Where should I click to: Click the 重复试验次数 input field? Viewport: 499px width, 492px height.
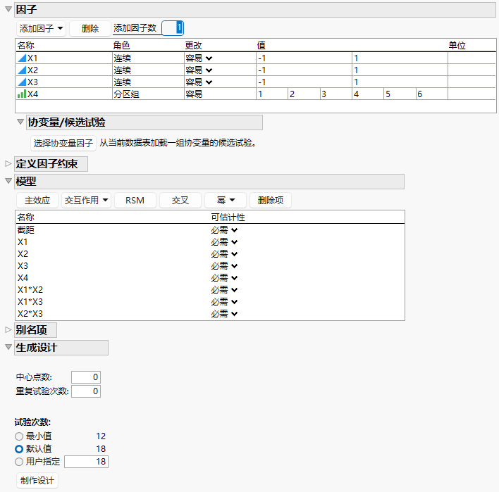click(86, 391)
